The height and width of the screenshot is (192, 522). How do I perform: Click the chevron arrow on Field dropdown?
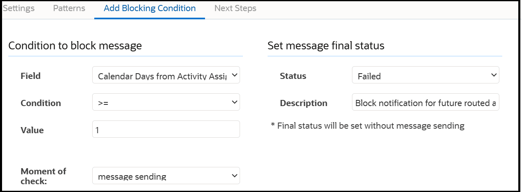coord(234,76)
